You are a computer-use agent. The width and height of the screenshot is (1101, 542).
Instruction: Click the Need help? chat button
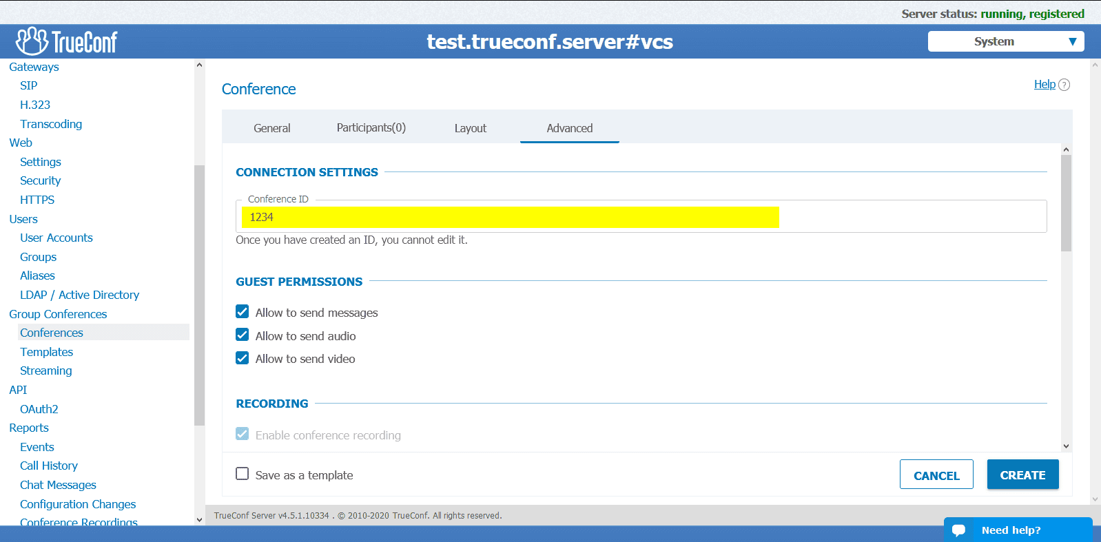1018,530
